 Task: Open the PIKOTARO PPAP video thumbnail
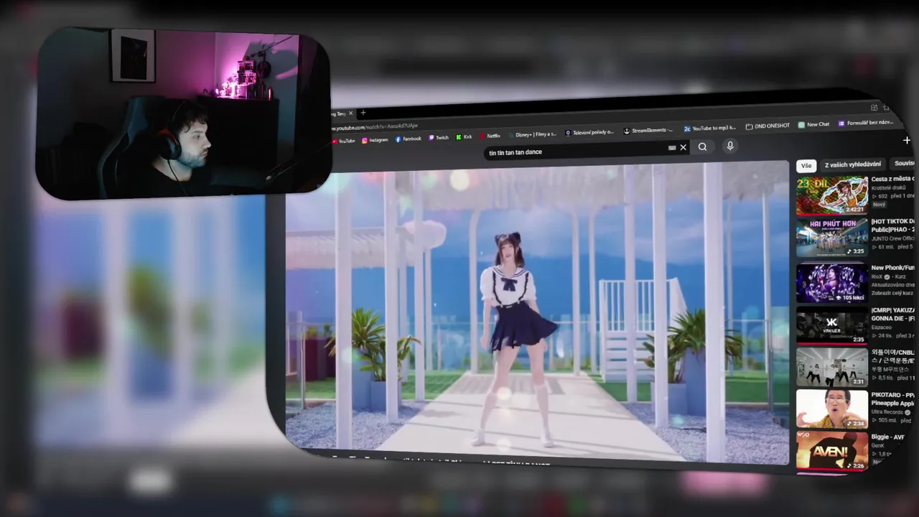pyautogui.click(x=831, y=409)
